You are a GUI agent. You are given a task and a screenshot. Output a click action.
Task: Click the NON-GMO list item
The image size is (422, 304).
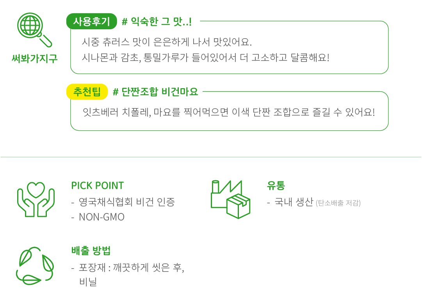[101, 217]
